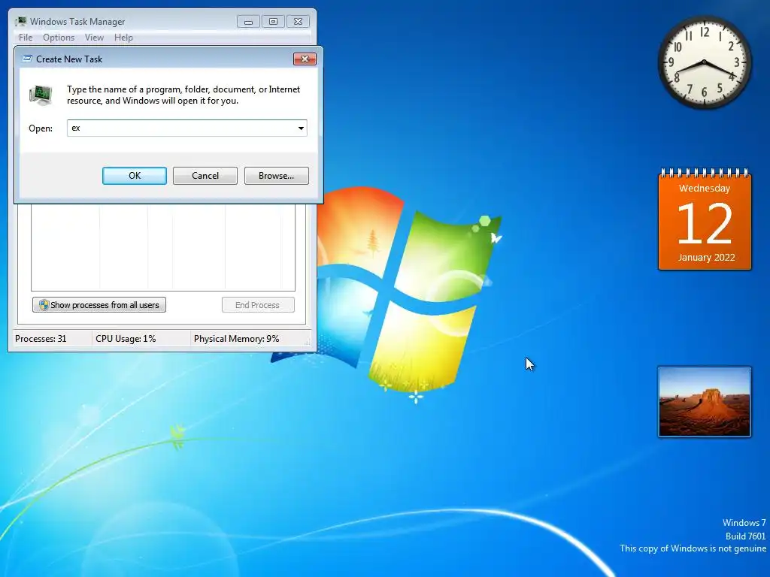770x577 pixels.
Task: Close the Create New Task dialog
Action: pyautogui.click(x=305, y=59)
